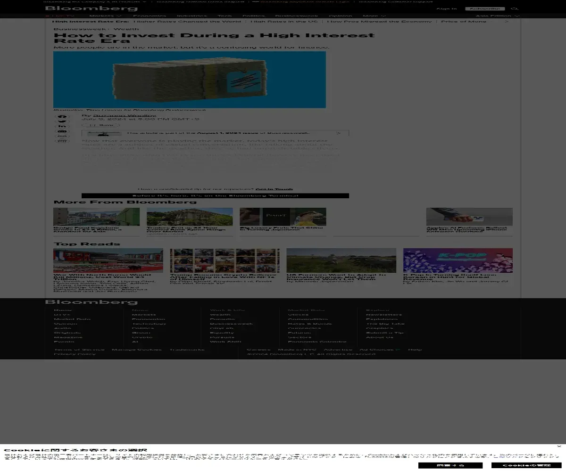Viewport: 566px width, 471px height.
Task: Click the Sign In link
Action: [446, 9]
